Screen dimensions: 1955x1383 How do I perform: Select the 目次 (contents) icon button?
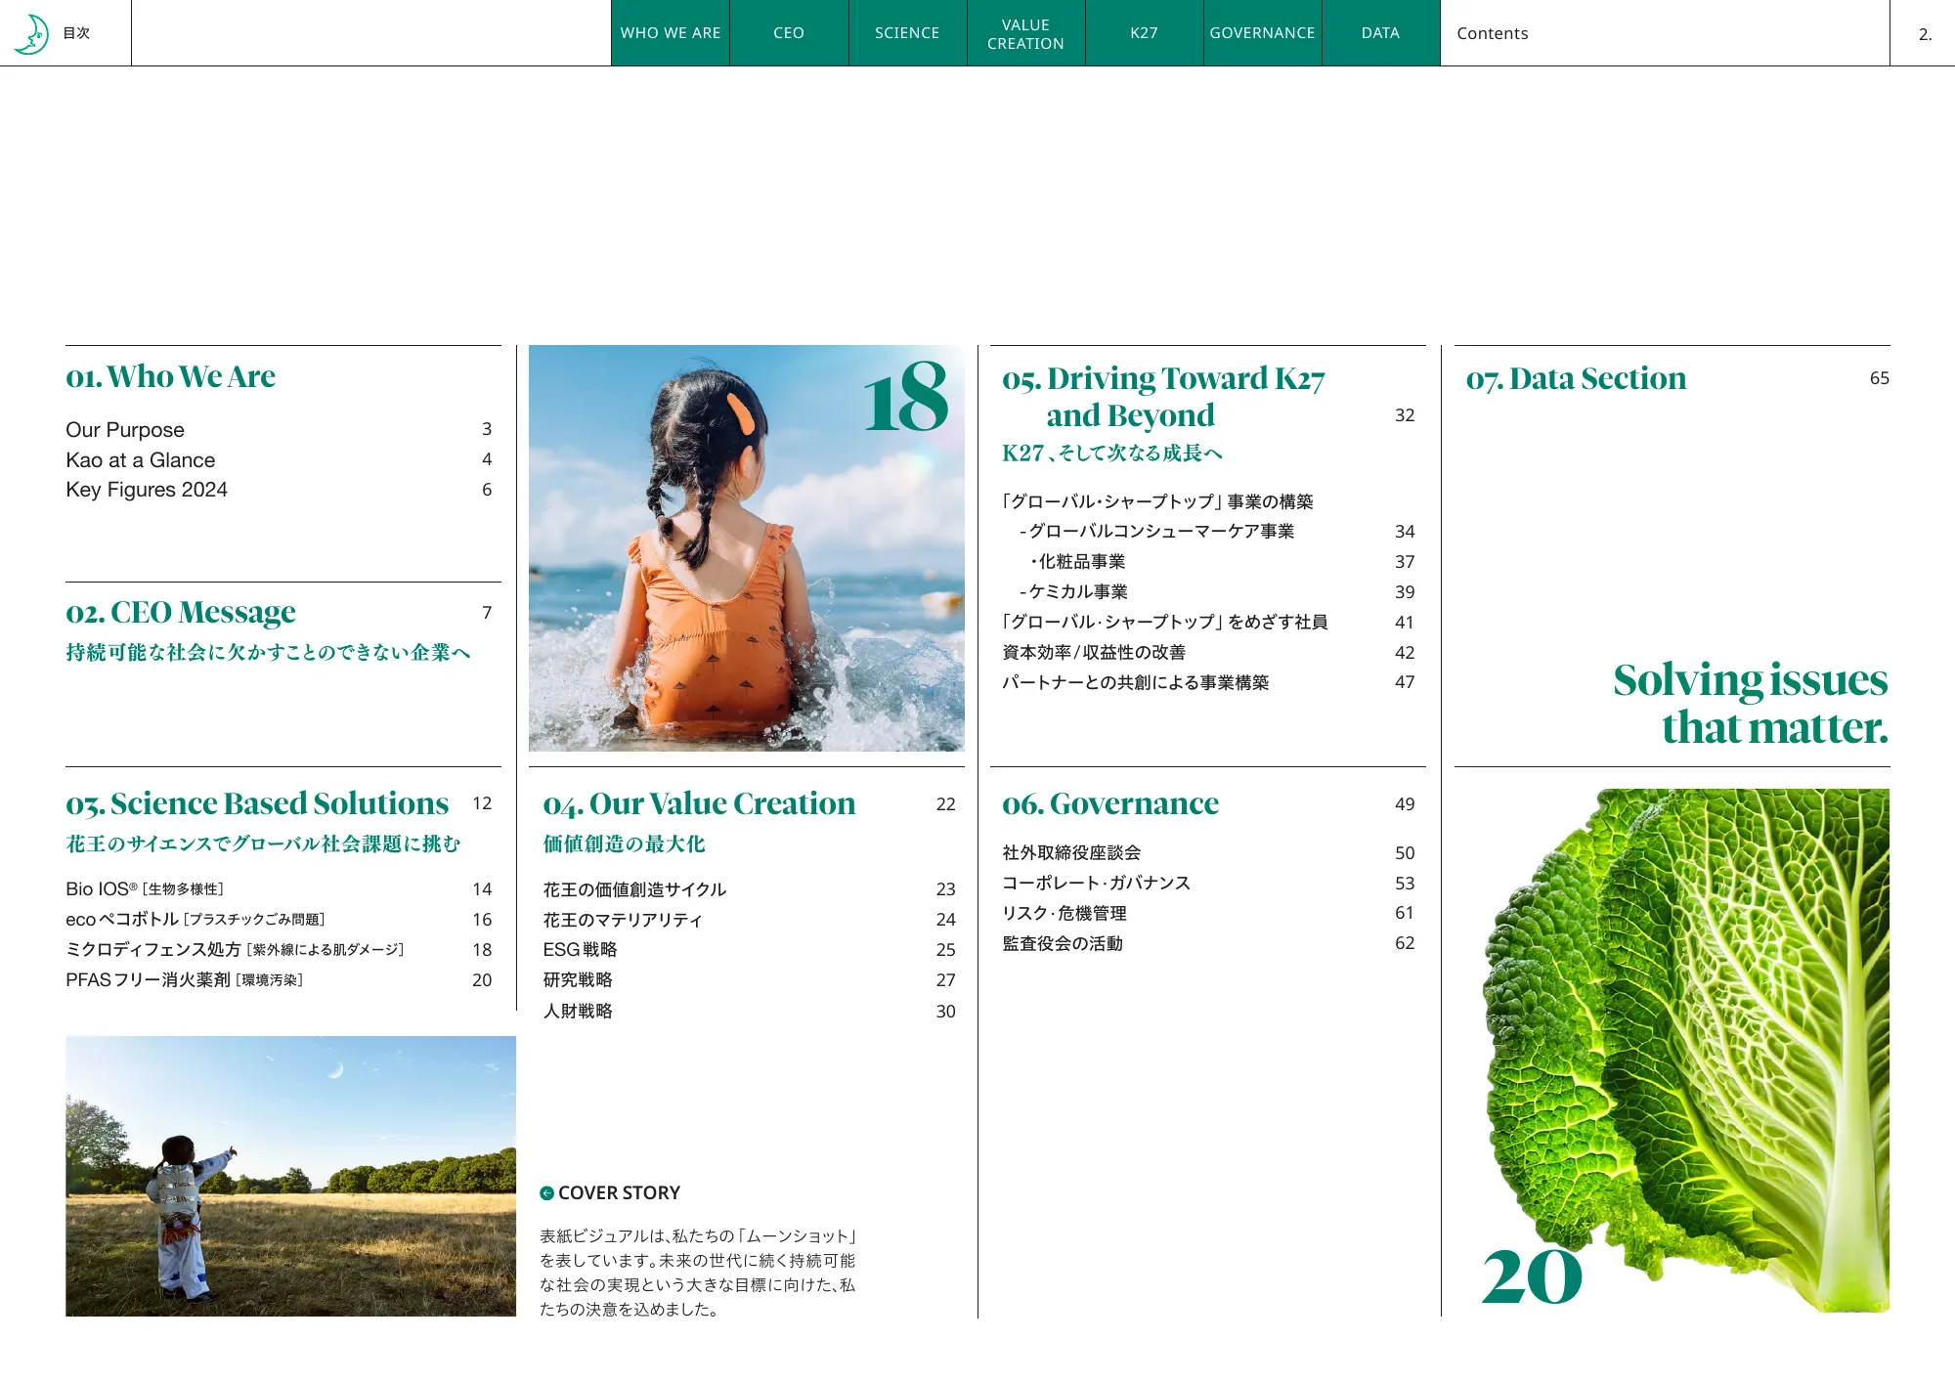click(77, 32)
